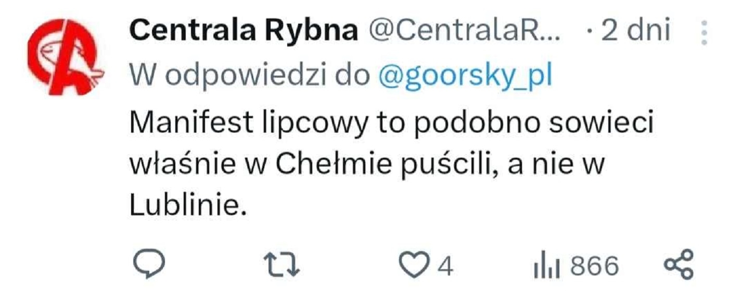Click the like count number 4
Screen dimensions: 729x301
[x=444, y=266]
